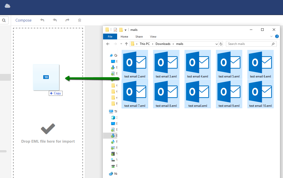Click the cloud logo icon
The height and width of the screenshot is (178, 283).
pos(7,6)
